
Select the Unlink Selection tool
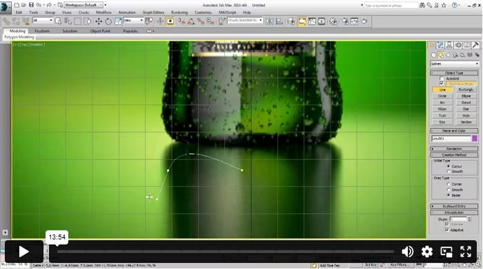tap(16, 21)
